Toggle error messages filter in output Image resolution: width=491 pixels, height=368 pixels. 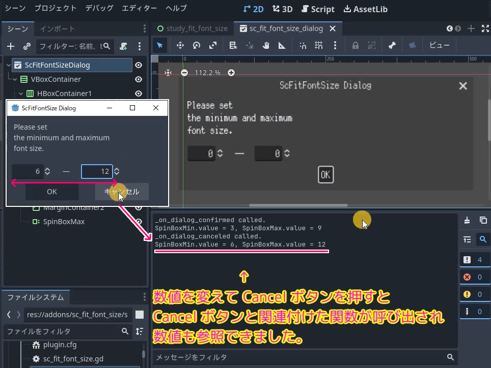click(x=475, y=277)
